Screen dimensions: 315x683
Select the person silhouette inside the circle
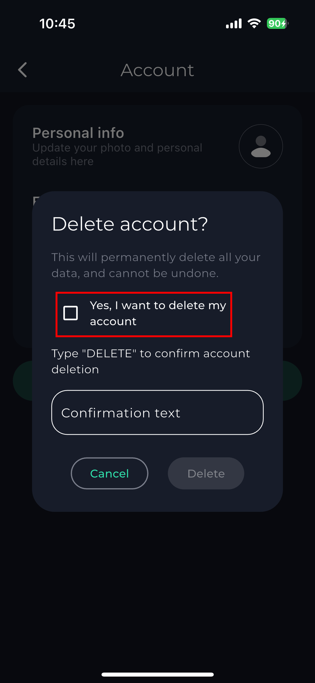coord(260,147)
